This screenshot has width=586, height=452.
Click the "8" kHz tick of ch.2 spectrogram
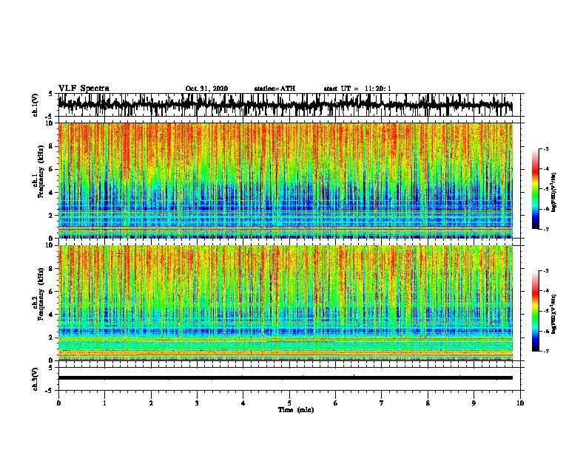pyautogui.click(x=52, y=269)
